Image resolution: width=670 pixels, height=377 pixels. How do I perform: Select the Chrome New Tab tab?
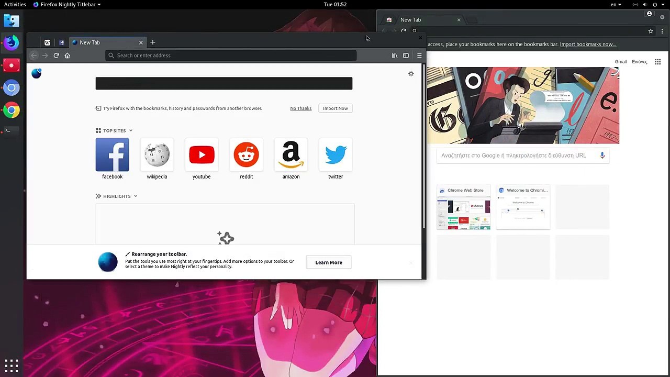tap(424, 20)
